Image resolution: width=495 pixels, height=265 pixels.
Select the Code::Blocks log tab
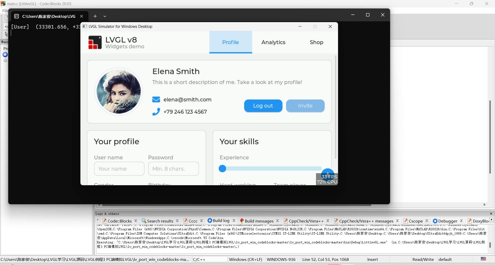(119, 221)
